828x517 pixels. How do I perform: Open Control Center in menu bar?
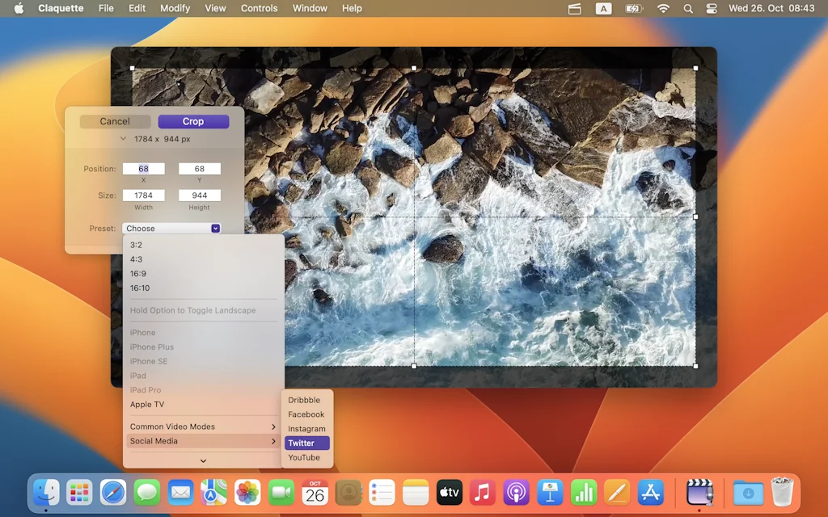point(712,9)
